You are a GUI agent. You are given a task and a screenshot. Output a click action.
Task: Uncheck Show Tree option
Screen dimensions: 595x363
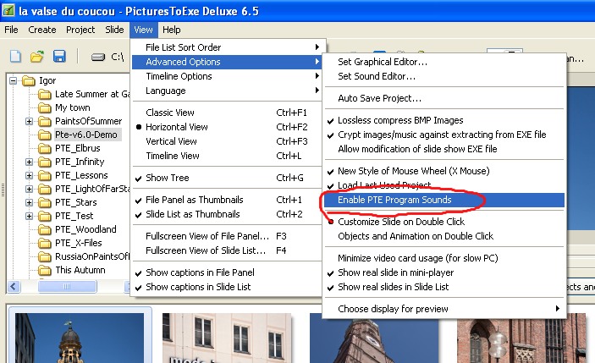168,178
